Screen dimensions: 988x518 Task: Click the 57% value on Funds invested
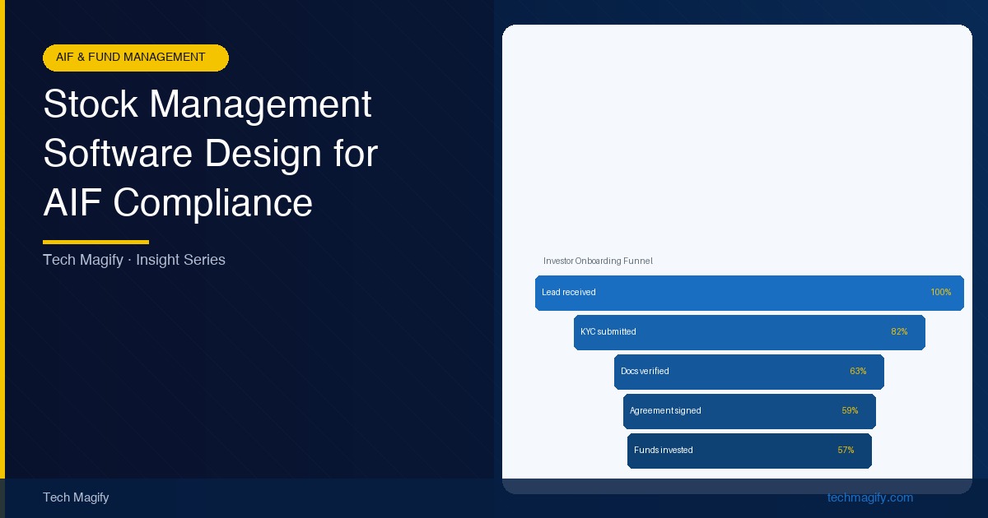(x=846, y=451)
